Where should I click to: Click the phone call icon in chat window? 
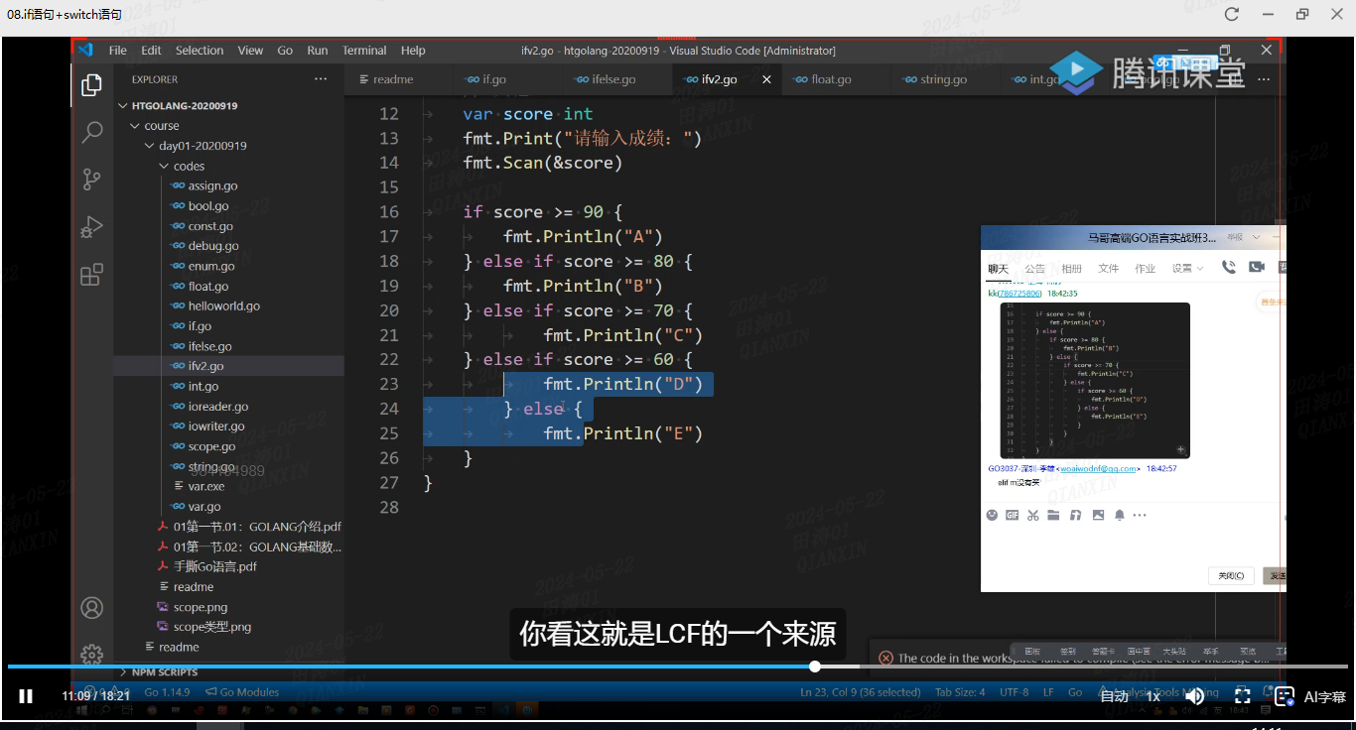(1229, 267)
